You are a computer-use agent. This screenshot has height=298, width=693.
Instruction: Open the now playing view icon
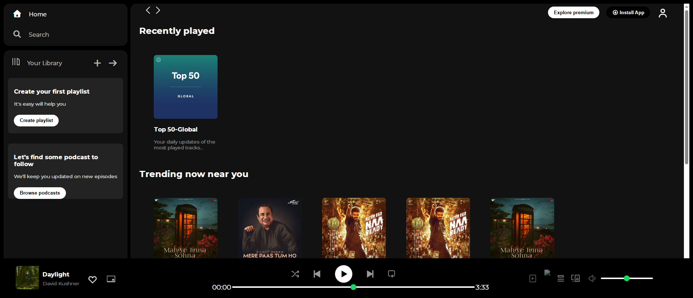(x=533, y=278)
